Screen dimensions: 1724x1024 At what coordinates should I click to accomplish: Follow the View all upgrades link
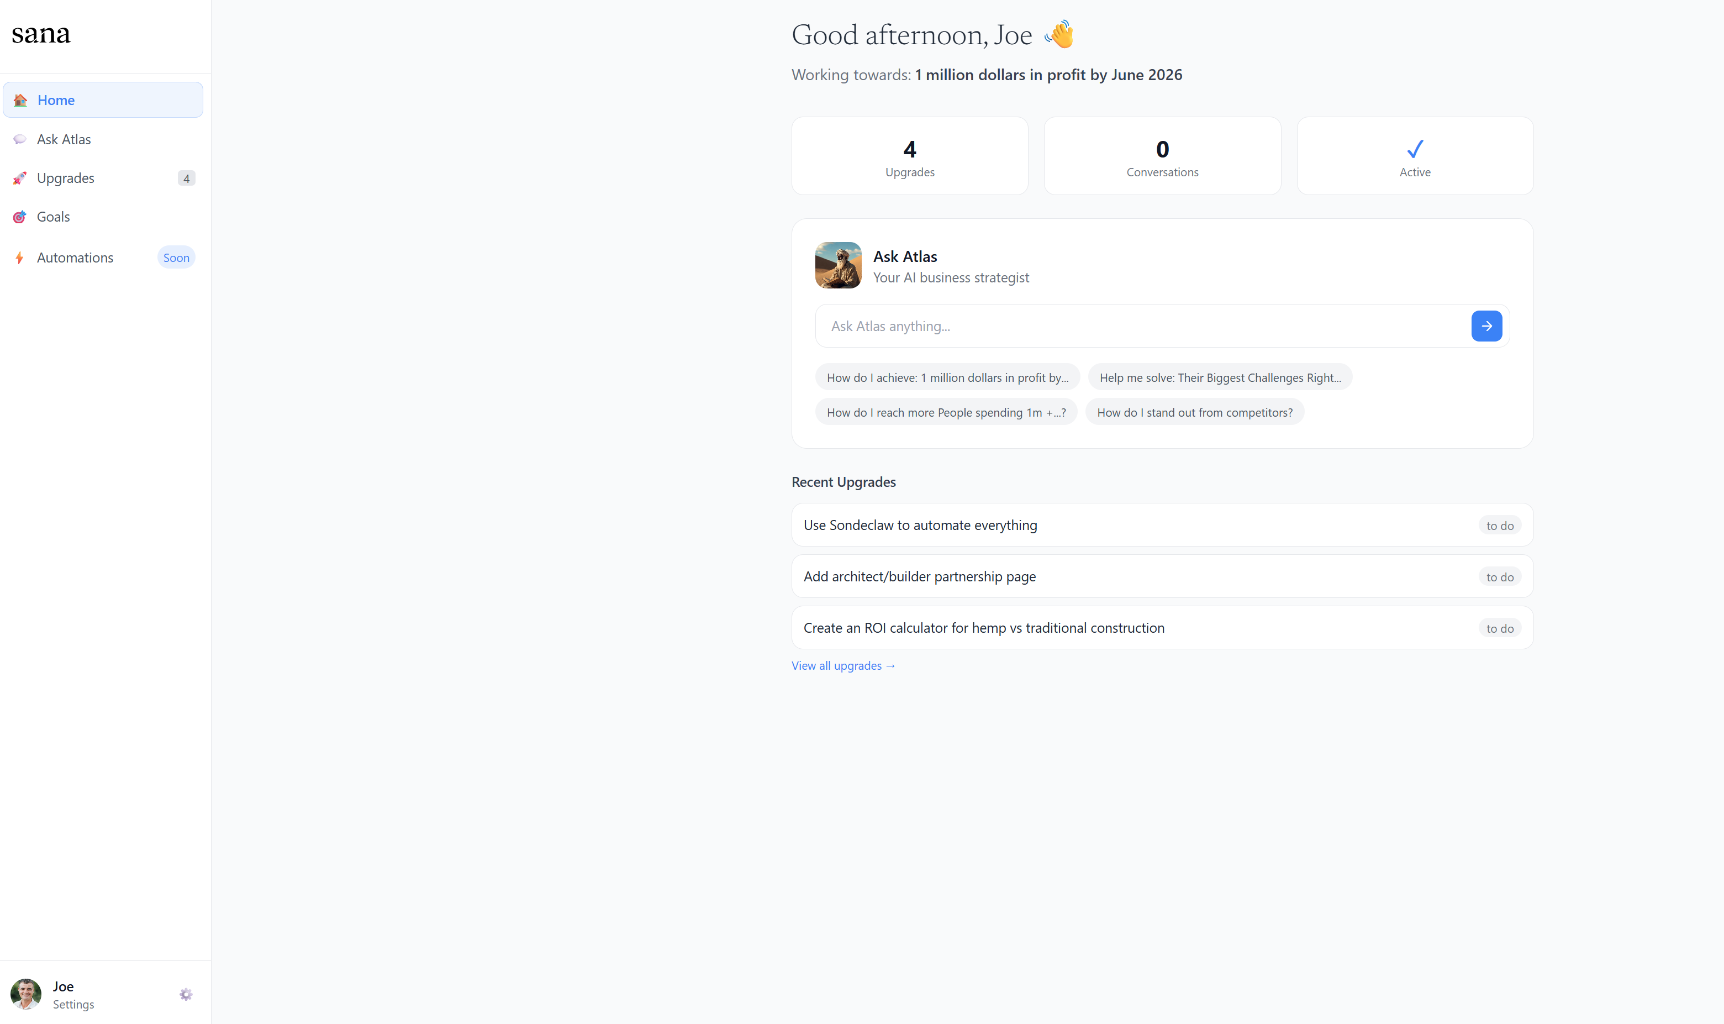coord(843,666)
